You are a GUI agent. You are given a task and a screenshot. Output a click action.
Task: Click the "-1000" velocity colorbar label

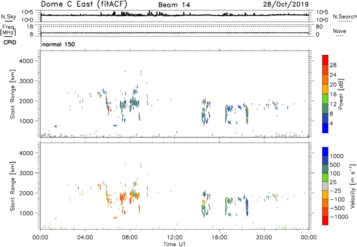click(x=339, y=217)
